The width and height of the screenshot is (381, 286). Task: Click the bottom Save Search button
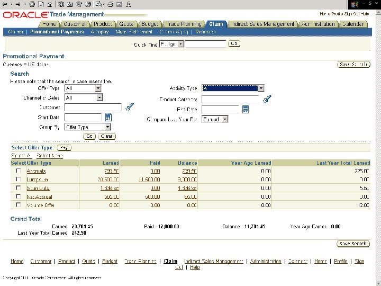click(353, 244)
